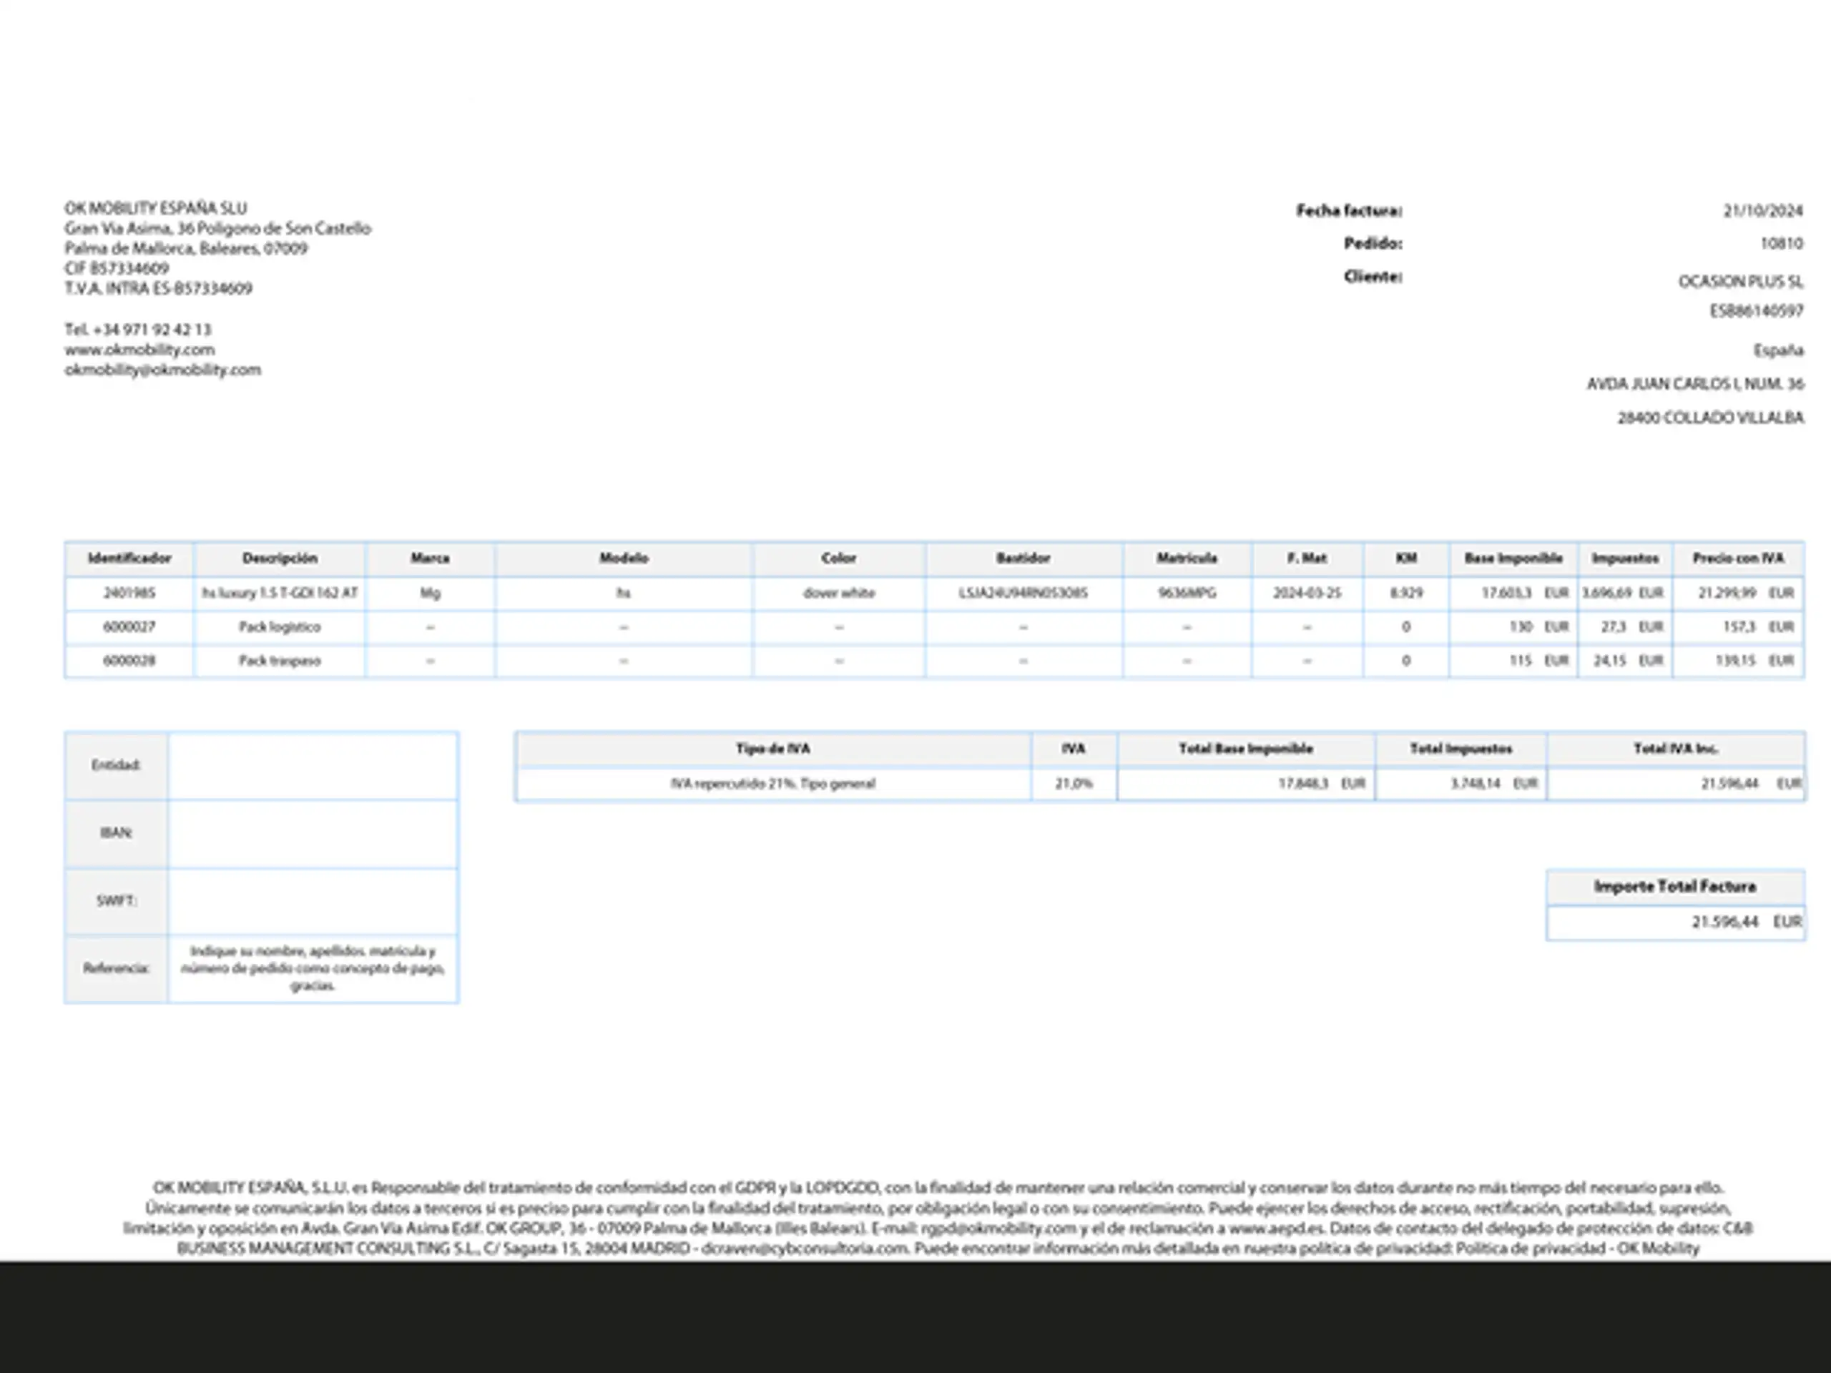The width and height of the screenshot is (1831, 1373).
Task: Click the 'Importe Total Factura' heading
Action: 1675,887
